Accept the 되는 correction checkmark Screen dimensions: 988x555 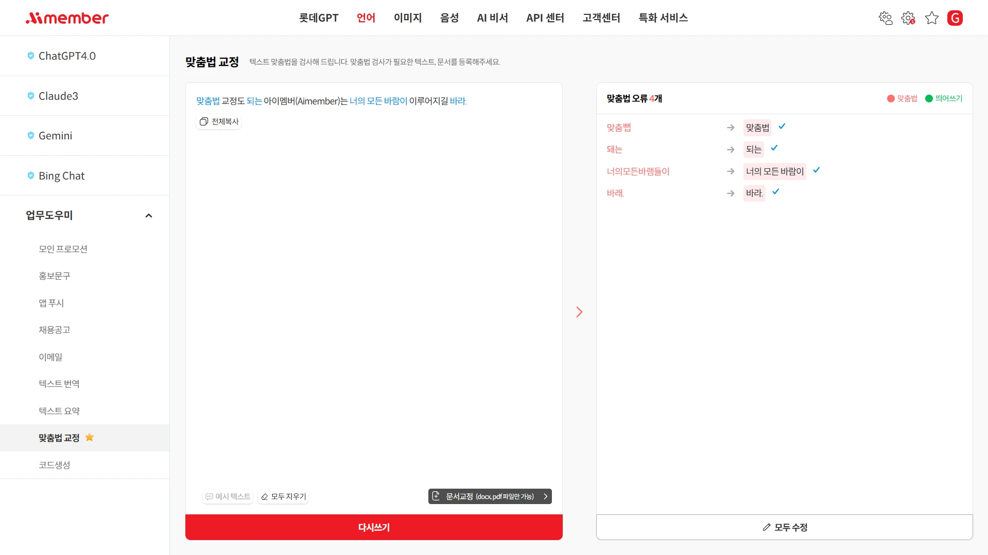[774, 148]
